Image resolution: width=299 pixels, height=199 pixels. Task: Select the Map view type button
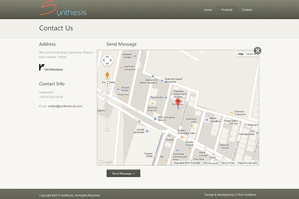pyautogui.click(x=241, y=54)
